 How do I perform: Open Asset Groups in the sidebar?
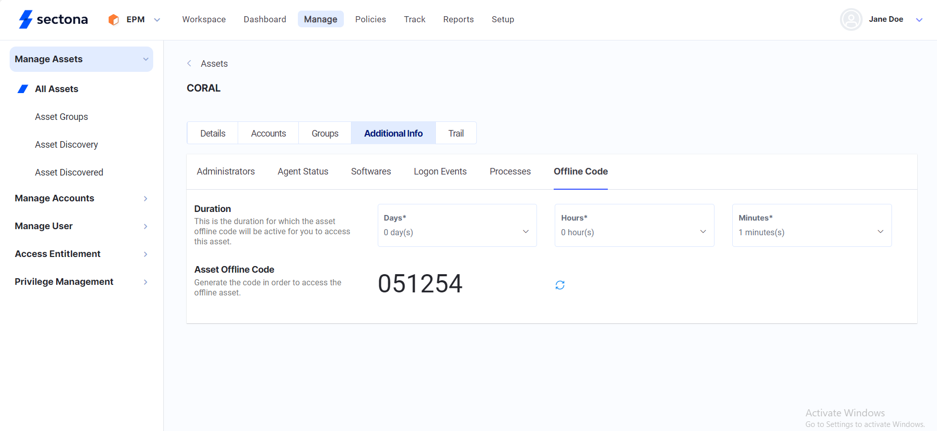(x=61, y=117)
